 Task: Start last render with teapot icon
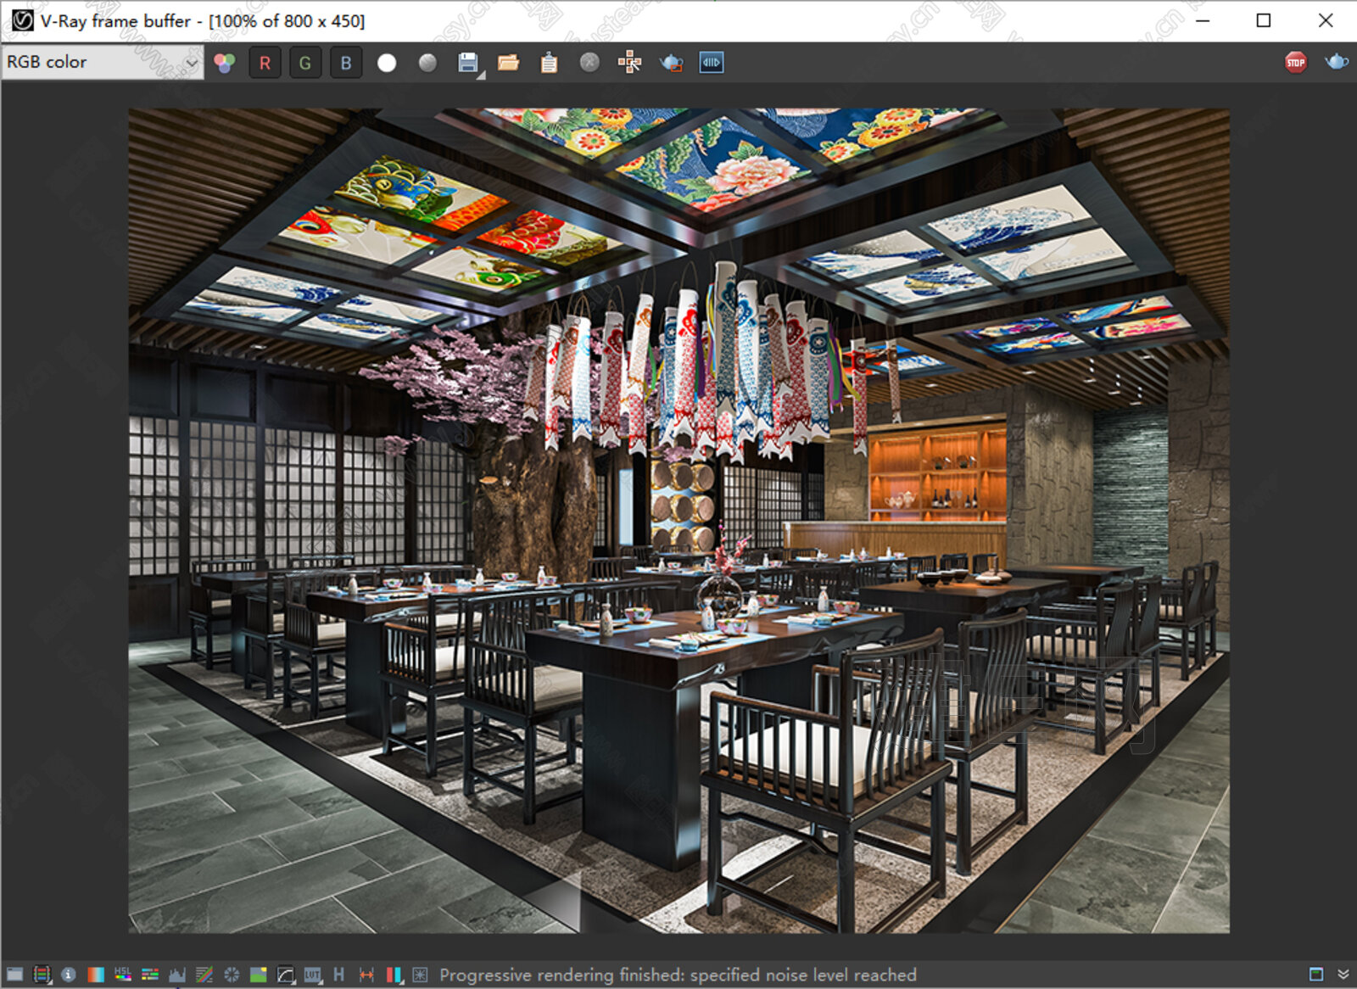coord(1337,62)
